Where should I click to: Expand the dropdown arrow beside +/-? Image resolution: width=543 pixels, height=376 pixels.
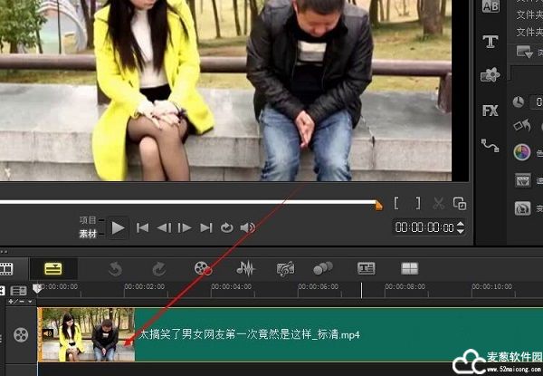30,302
